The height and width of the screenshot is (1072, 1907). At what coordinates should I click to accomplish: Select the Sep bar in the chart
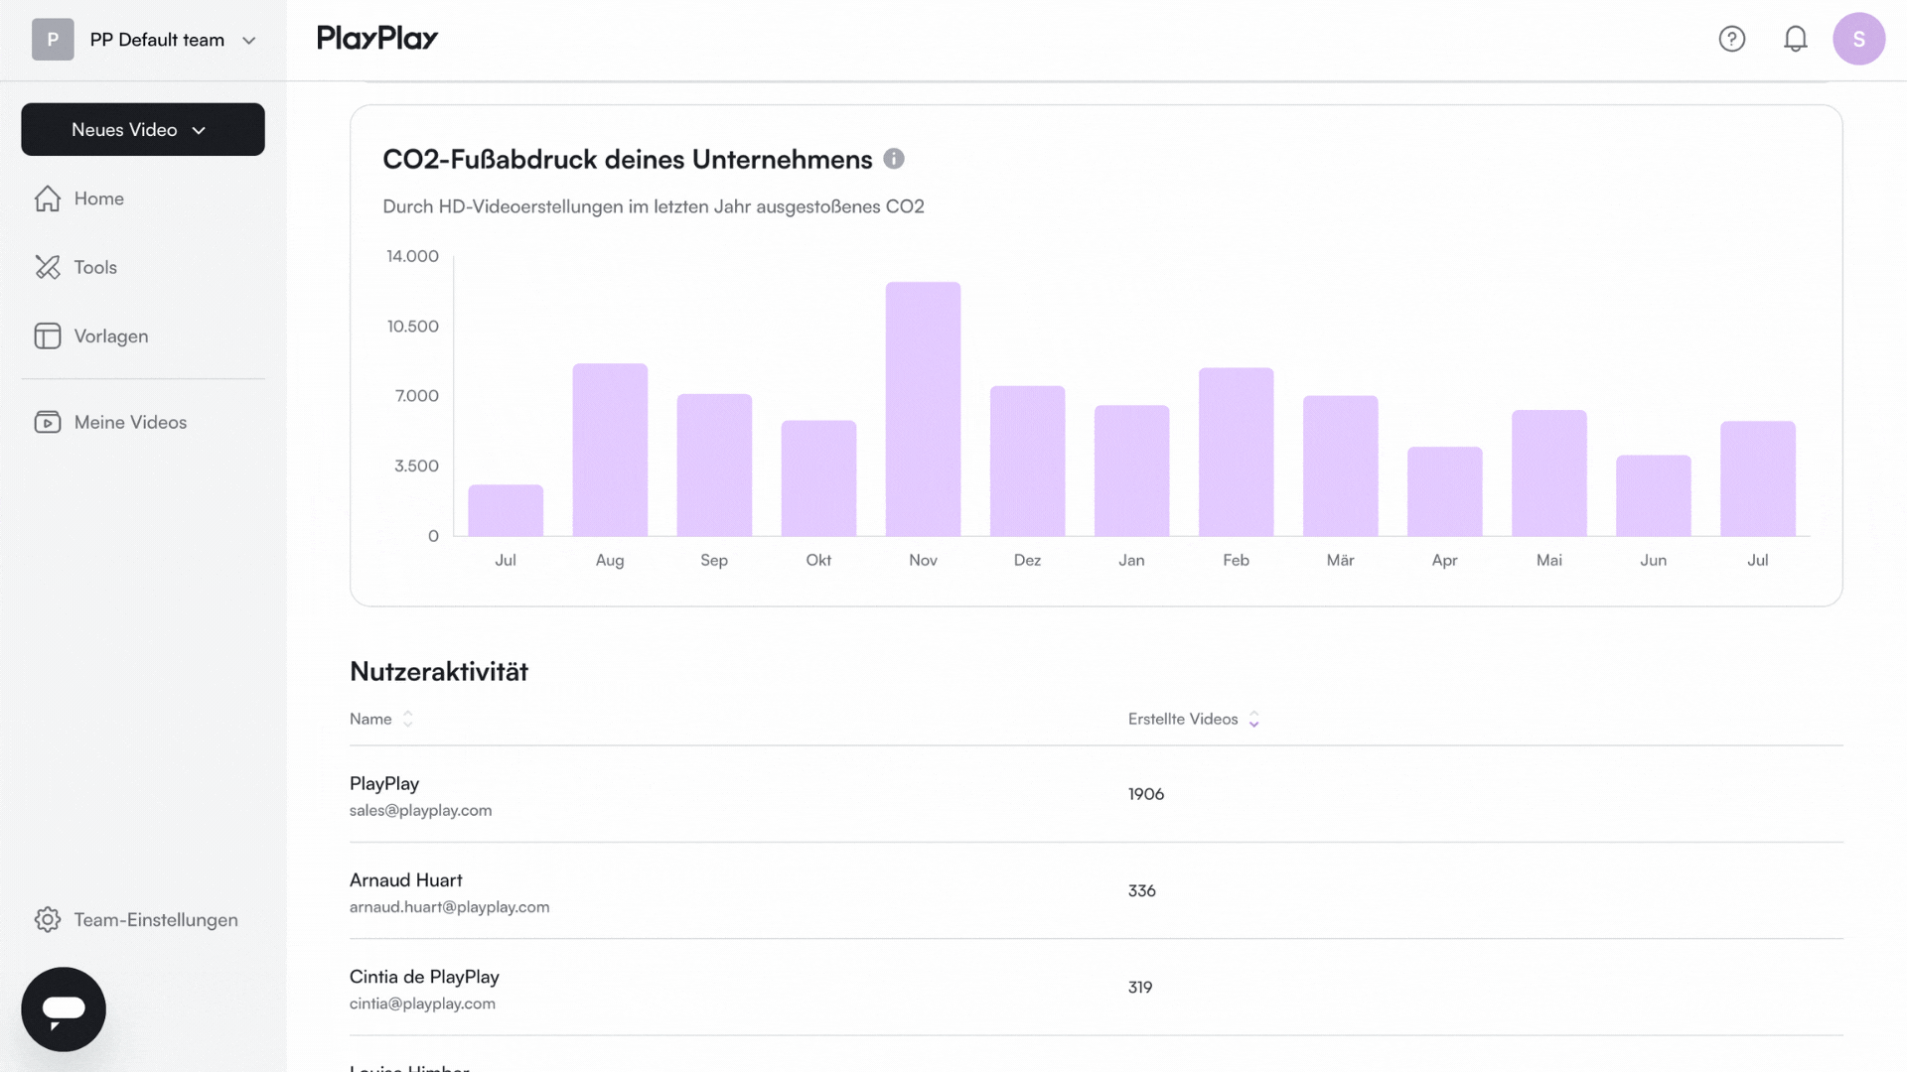(714, 465)
